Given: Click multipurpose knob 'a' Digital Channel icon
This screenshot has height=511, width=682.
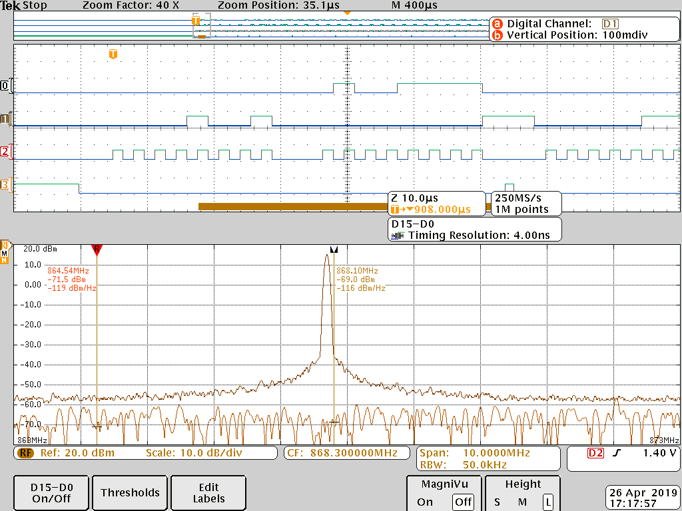Looking at the screenshot, I should 497,24.
